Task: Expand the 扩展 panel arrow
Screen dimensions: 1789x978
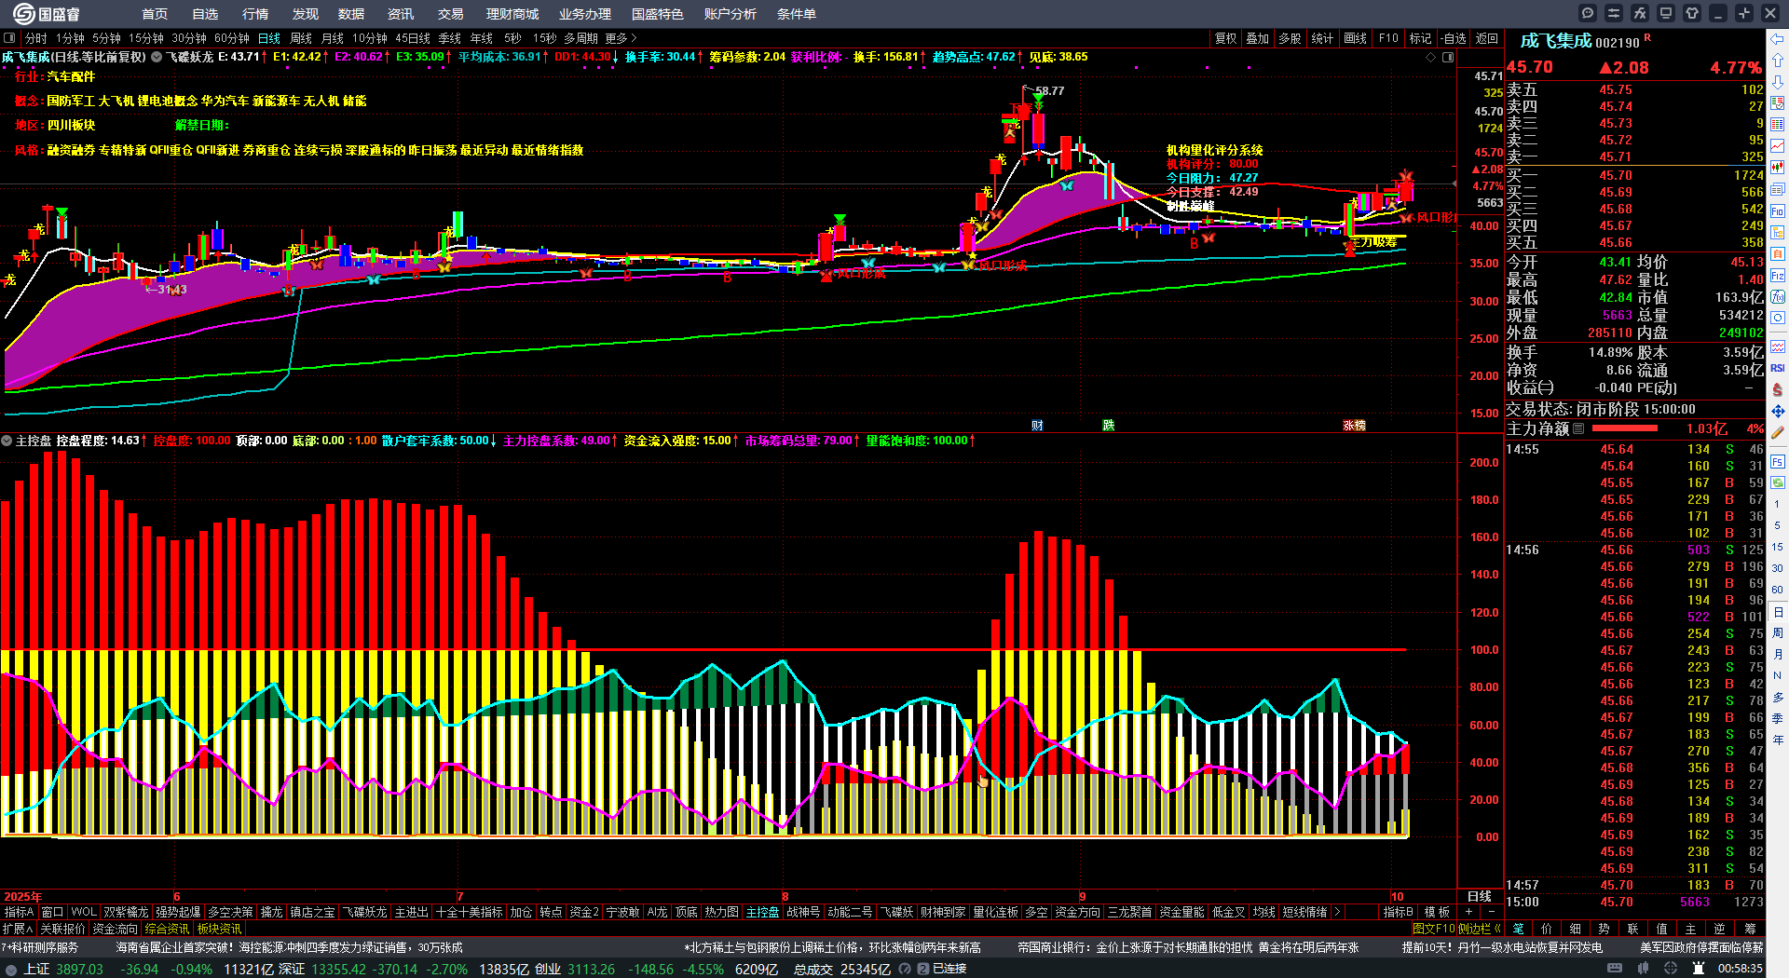Action: pos(18,929)
